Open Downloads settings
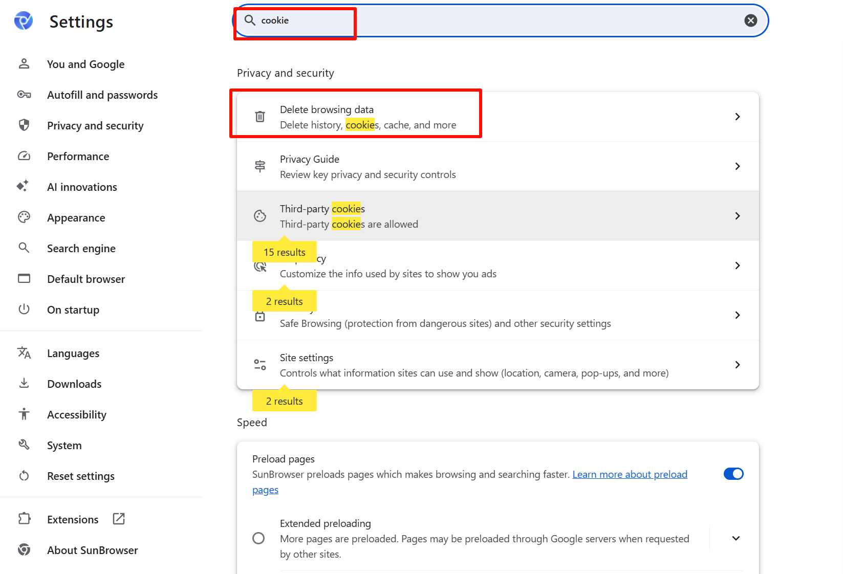The height and width of the screenshot is (574, 843). 74,384
